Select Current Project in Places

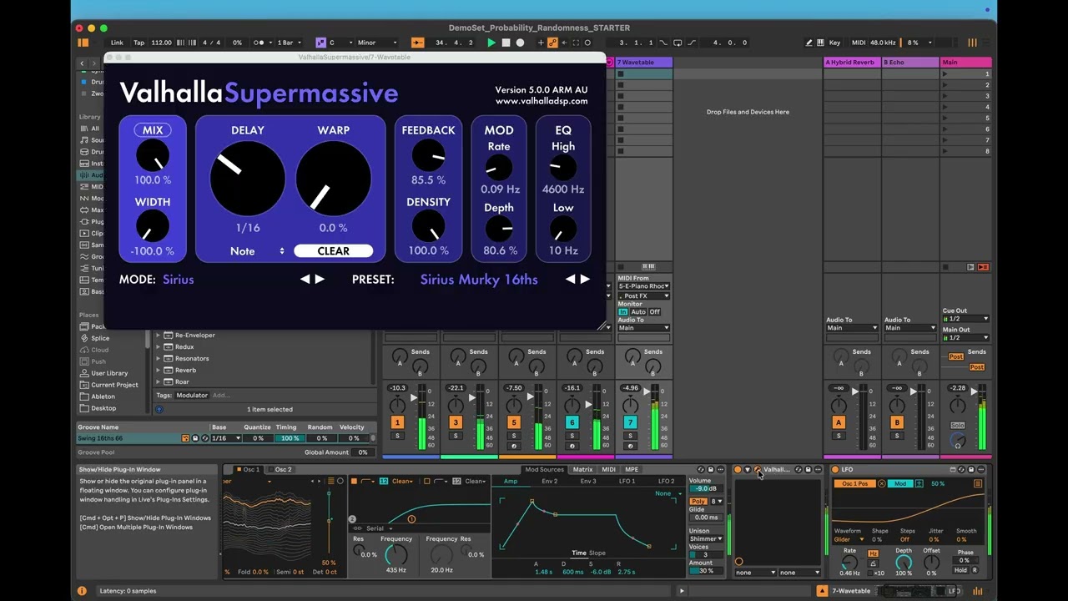(x=114, y=385)
